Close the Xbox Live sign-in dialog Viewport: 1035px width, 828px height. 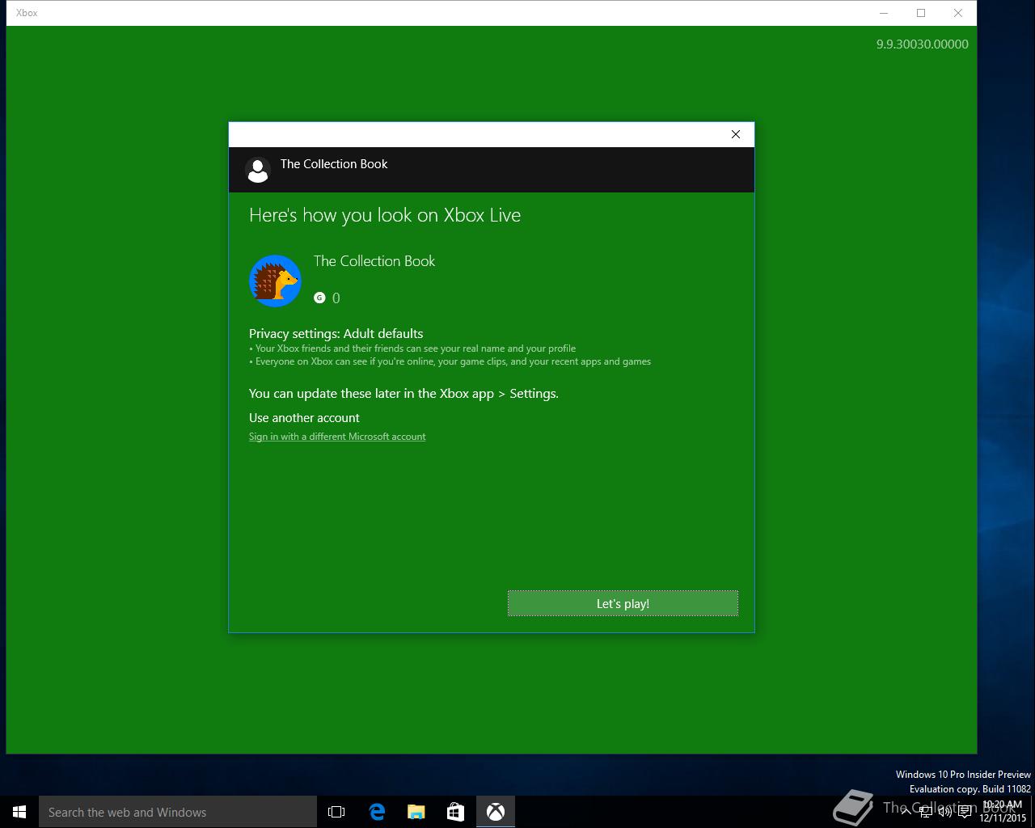pyautogui.click(x=736, y=134)
